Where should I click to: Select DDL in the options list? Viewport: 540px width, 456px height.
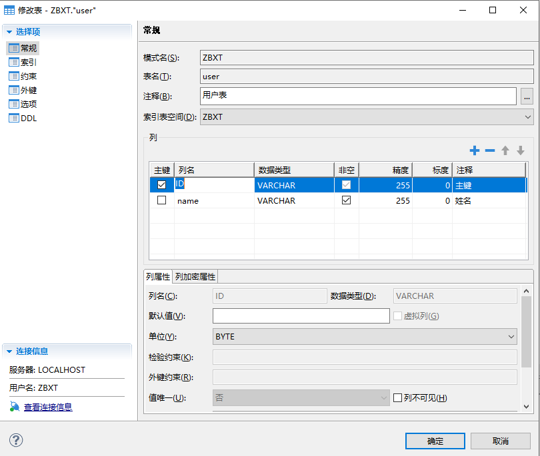click(29, 118)
